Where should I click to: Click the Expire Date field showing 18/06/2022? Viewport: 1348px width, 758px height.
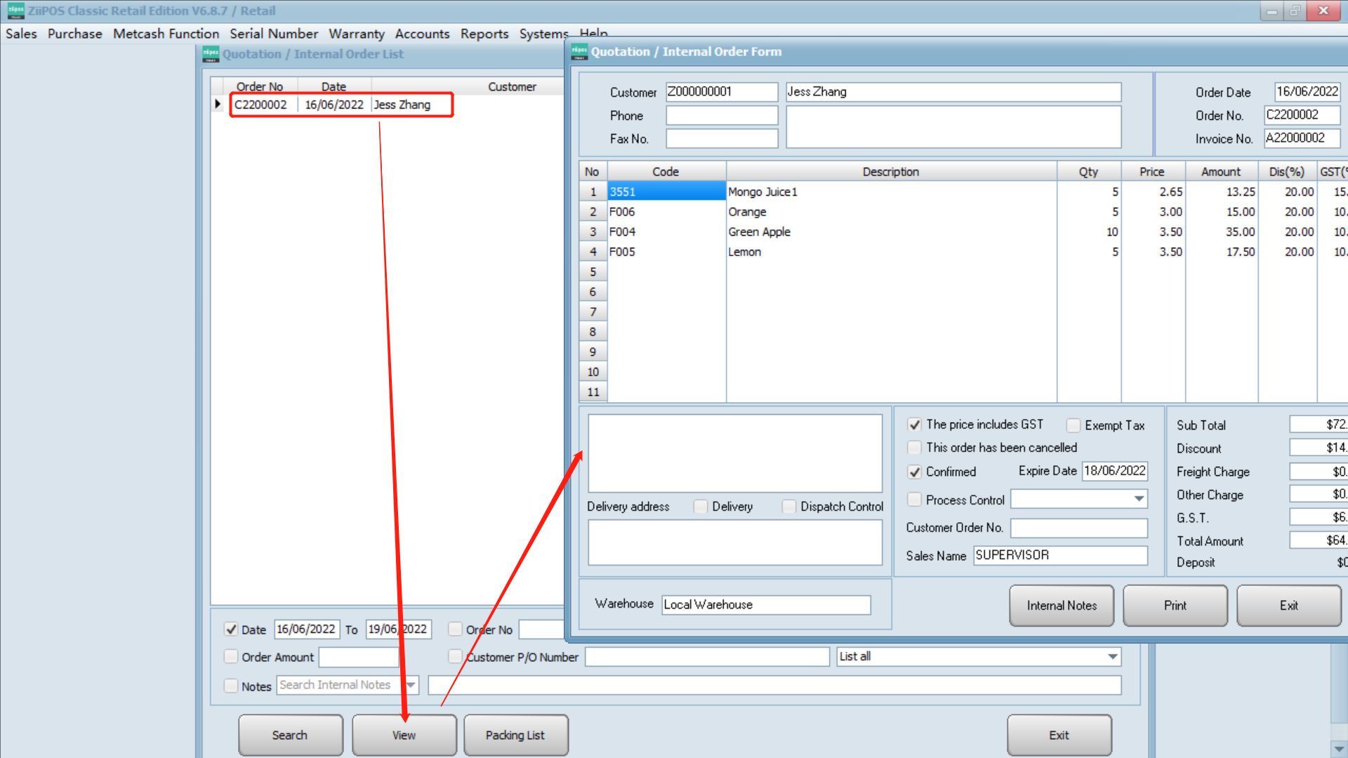(1115, 471)
